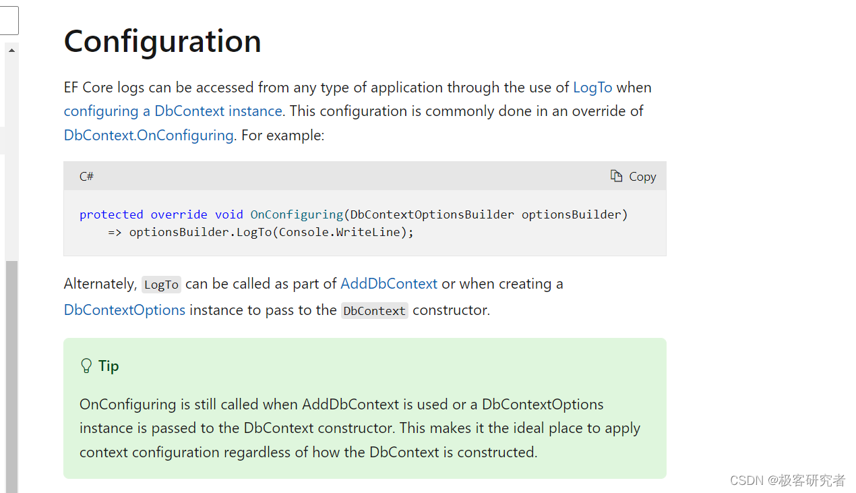Click the Tip heading text
The width and height of the screenshot is (856, 493).
coord(109,366)
